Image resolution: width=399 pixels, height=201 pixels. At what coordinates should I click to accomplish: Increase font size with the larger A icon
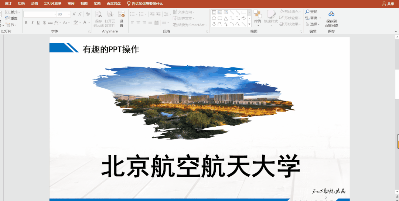74,14
